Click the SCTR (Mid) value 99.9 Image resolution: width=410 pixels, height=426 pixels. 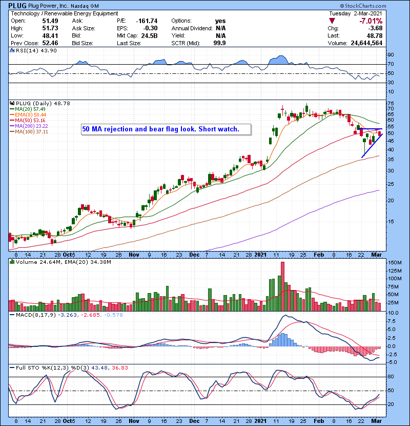pos(219,43)
